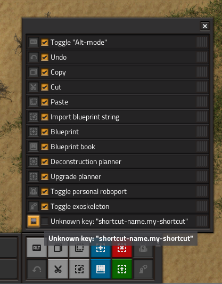Uncheck the Undo shortcut checkbox
Image resolution: width=222 pixels, height=284 pixels.
[x=45, y=57]
